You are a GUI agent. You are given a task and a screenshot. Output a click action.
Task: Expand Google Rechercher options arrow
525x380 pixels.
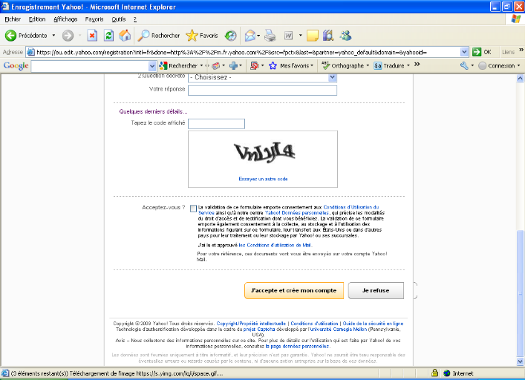pyautogui.click(x=201, y=65)
